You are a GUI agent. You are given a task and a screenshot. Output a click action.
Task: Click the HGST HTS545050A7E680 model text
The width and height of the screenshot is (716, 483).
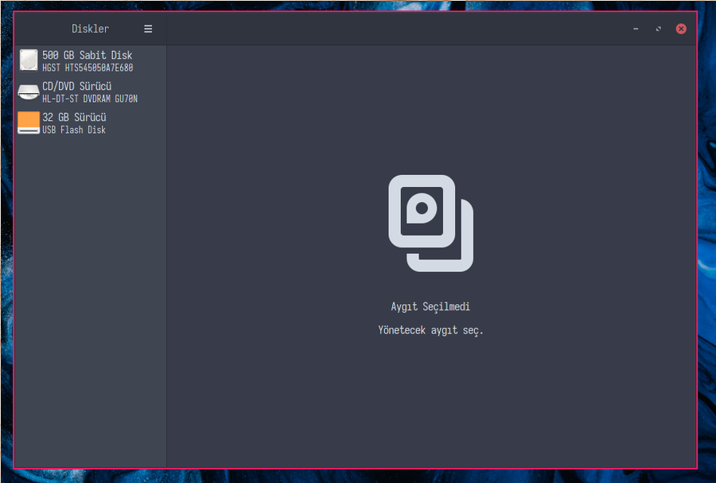(88, 68)
